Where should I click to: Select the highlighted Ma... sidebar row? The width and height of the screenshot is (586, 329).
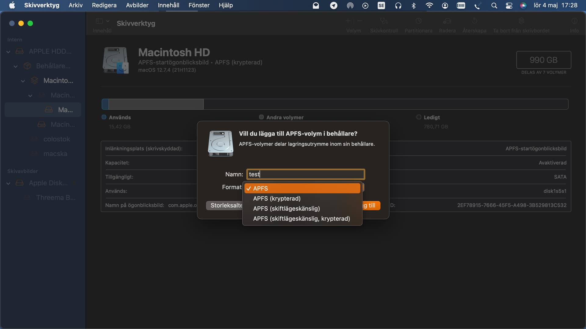point(43,110)
